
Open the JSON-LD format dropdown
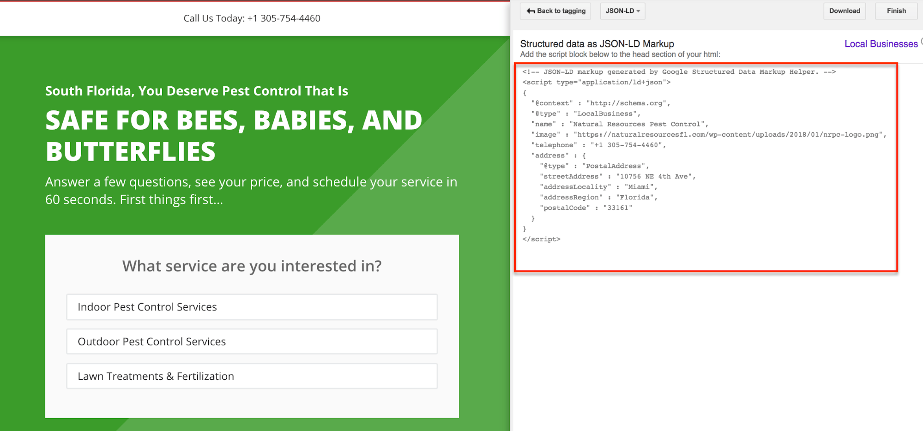click(622, 11)
